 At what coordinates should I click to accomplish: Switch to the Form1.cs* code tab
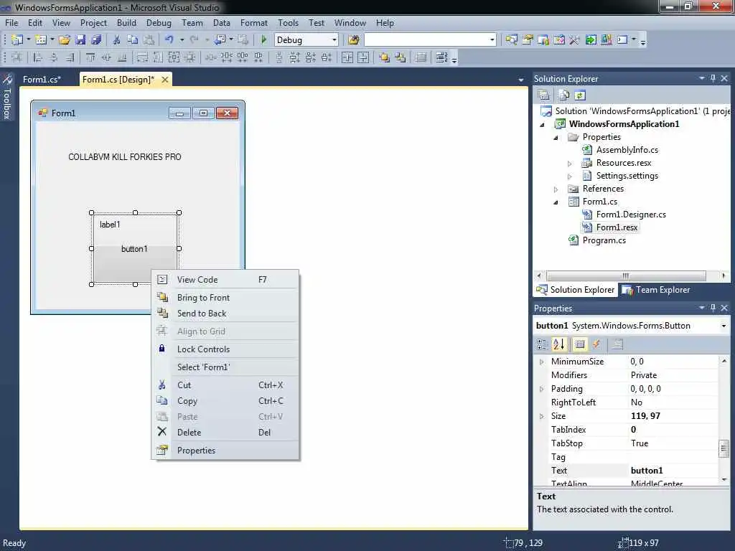point(42,80)
